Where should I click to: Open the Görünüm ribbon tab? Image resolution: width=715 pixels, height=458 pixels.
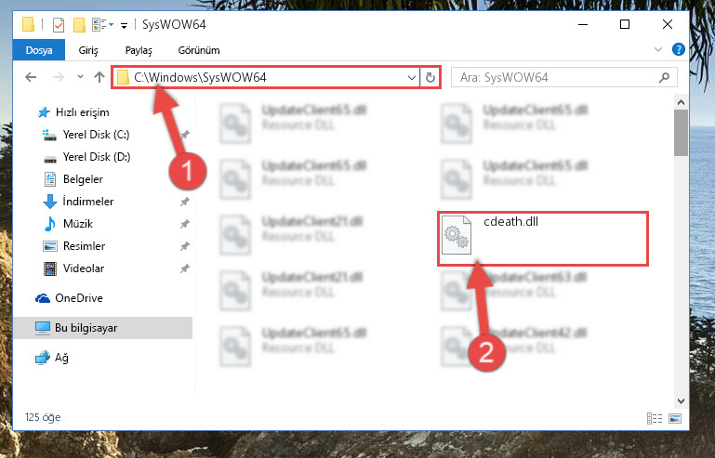[199, 50]
